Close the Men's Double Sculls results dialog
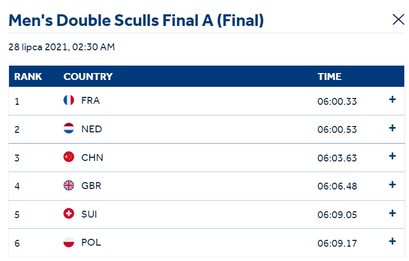 [398, 20]
